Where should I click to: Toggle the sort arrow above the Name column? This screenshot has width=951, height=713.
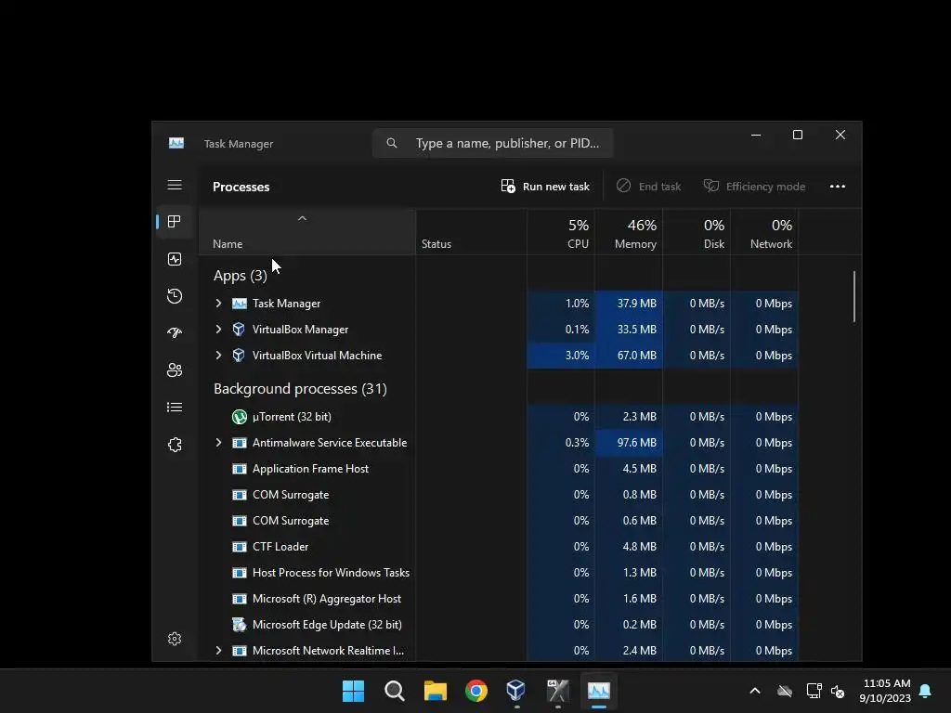pyautogui.click(x=302, y=218)
